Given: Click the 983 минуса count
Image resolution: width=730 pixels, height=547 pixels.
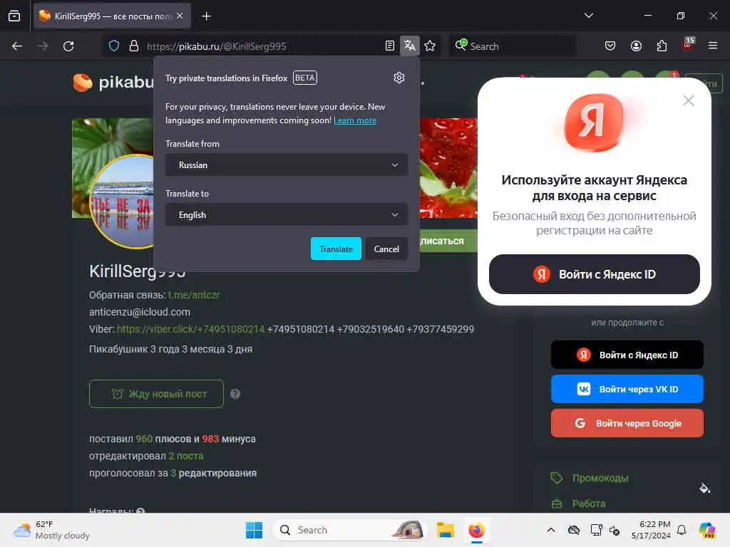Looking at the screenshot, I should click(x=210, y=439).
